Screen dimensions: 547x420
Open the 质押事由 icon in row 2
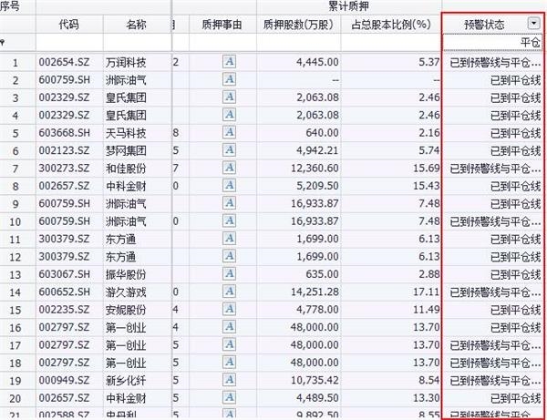coord(231,80)
